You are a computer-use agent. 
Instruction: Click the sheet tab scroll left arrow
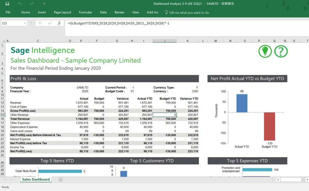5,180
